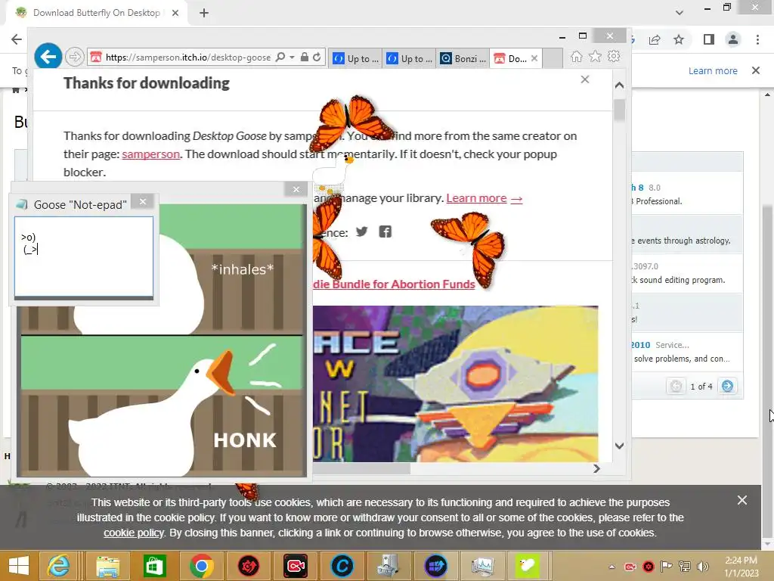Bookmark the page with Chrome star

coord(679,39)
